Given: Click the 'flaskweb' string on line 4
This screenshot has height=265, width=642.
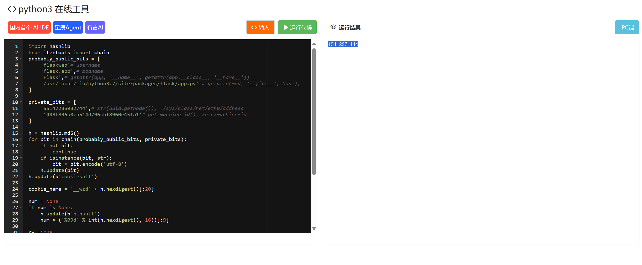Looking at the screenshot, I should [x=55, y=65].
